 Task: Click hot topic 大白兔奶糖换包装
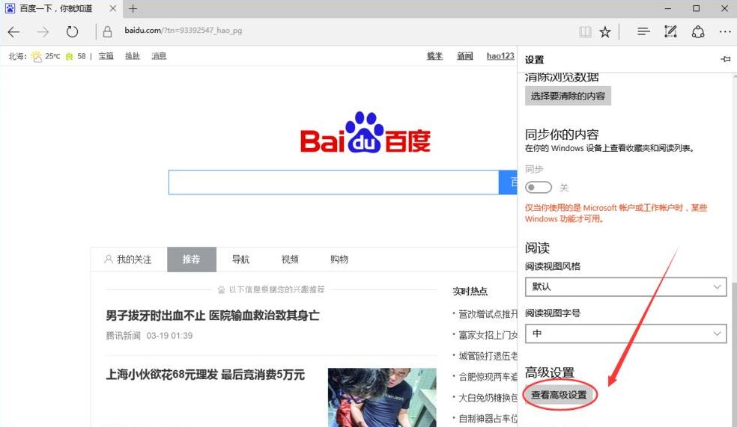488,397
